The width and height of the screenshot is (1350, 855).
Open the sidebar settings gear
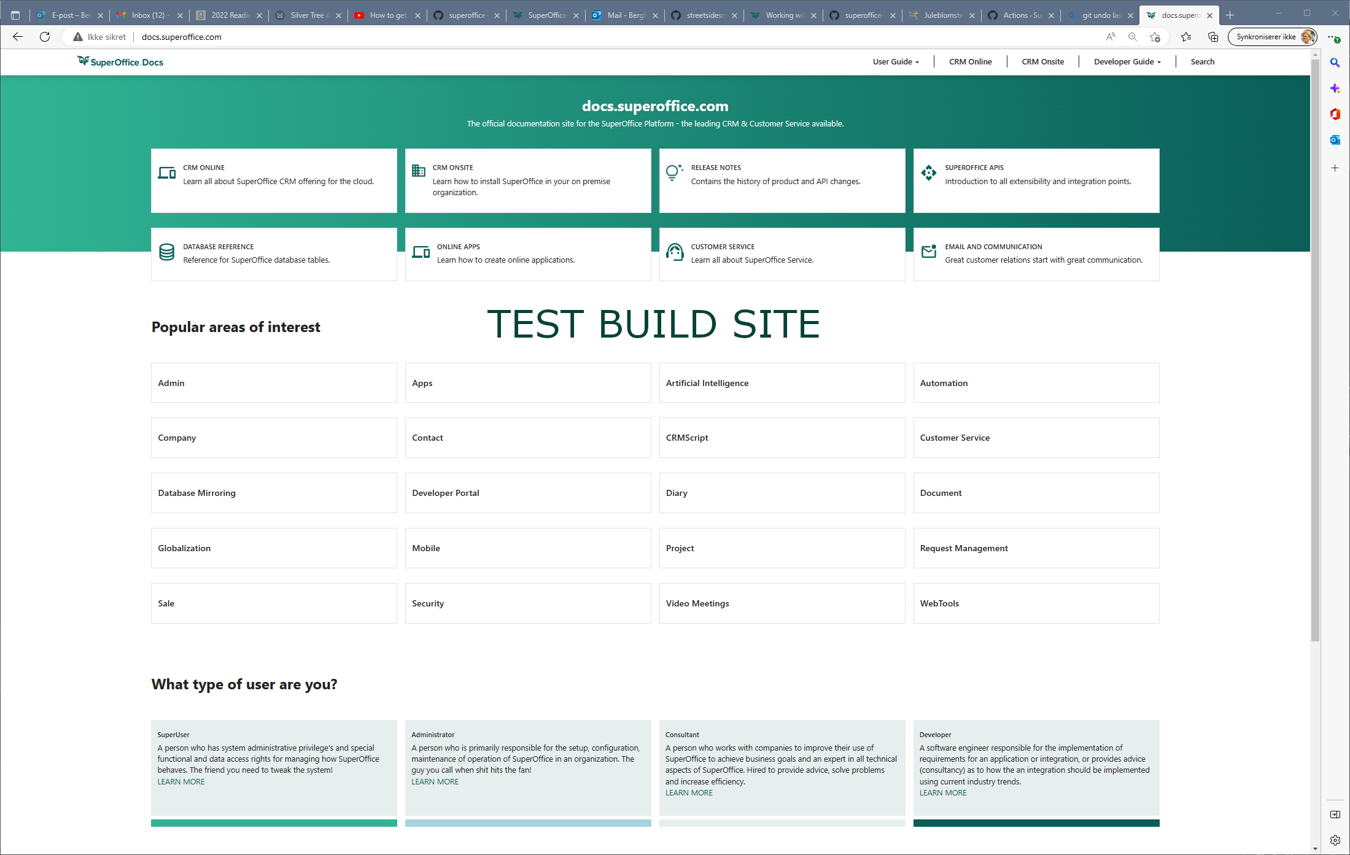point(1335,840)
